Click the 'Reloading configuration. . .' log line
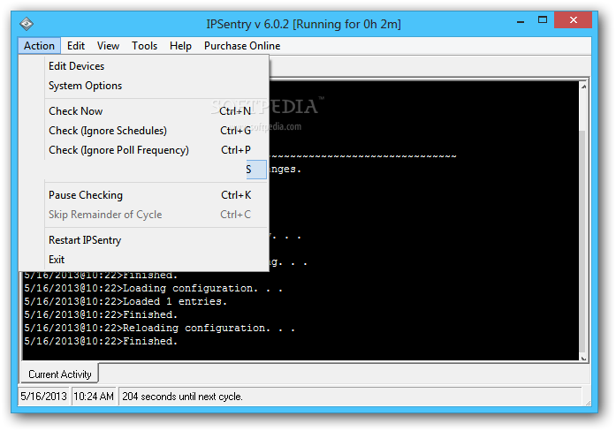 (x=159, y=329)
